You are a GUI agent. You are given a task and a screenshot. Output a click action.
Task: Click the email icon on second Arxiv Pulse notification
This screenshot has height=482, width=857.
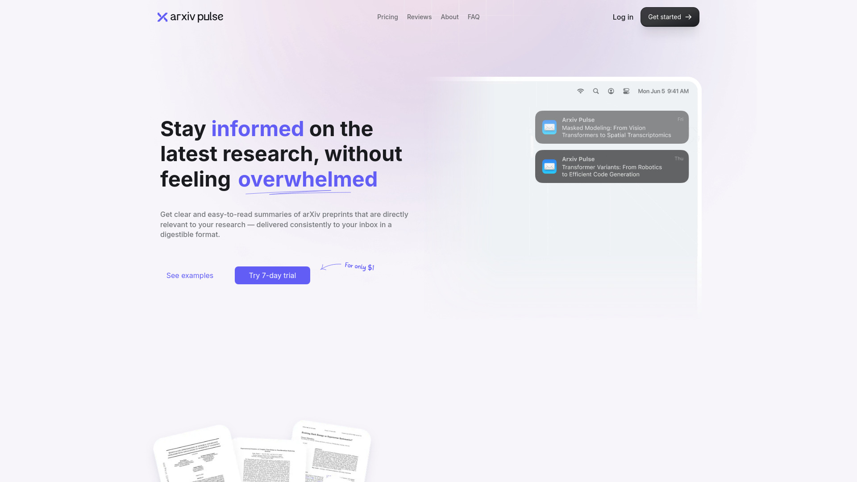point(549,166)
